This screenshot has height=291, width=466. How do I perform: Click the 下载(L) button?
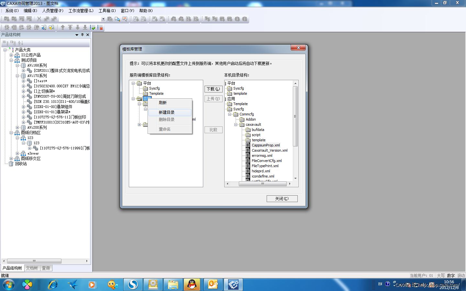click(x=213, y=89)
